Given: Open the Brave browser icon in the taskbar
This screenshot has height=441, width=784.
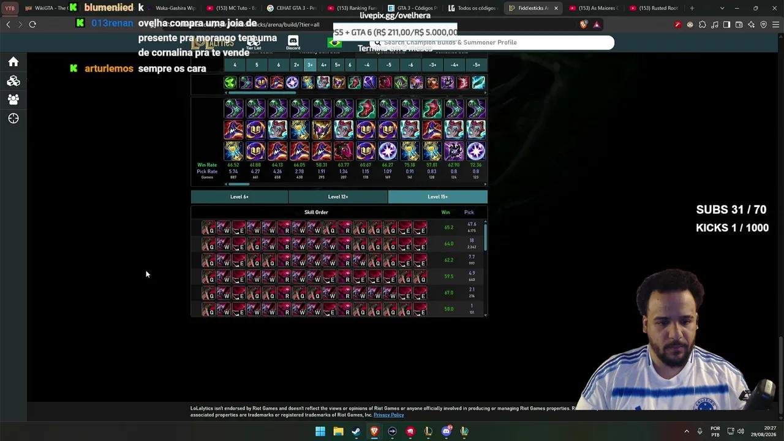Looking at the screenshot, I should (374, 431).
